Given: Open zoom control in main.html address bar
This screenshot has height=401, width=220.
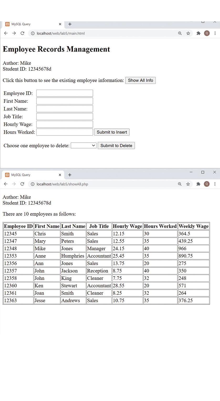Looking at the screenshot, I should [x=180, y=33].
